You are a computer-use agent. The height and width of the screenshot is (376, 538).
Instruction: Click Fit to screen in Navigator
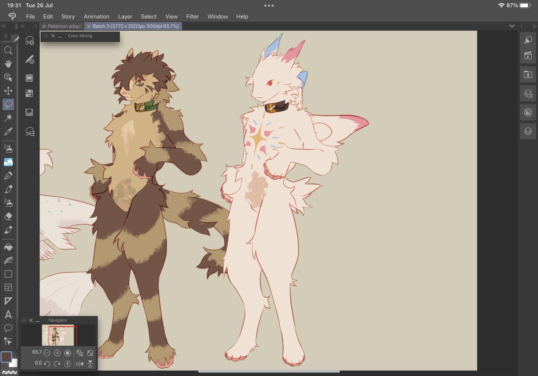[80, 353]
